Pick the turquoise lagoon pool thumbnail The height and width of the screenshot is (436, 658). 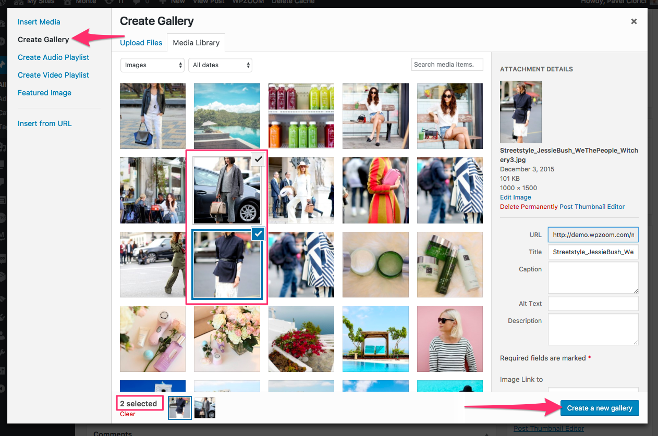pos(227,116)
